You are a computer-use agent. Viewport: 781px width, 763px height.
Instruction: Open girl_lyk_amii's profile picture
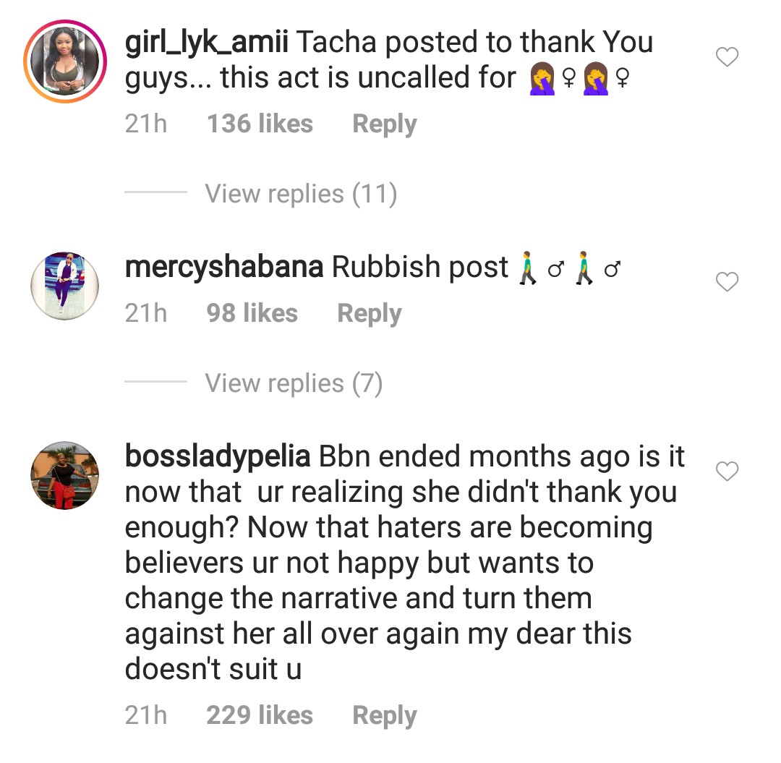point(65,65)
